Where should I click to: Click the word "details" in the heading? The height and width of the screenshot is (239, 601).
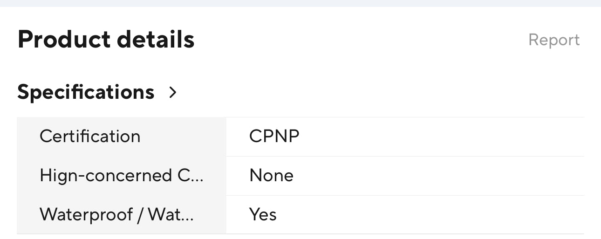(x=156, y=40)
